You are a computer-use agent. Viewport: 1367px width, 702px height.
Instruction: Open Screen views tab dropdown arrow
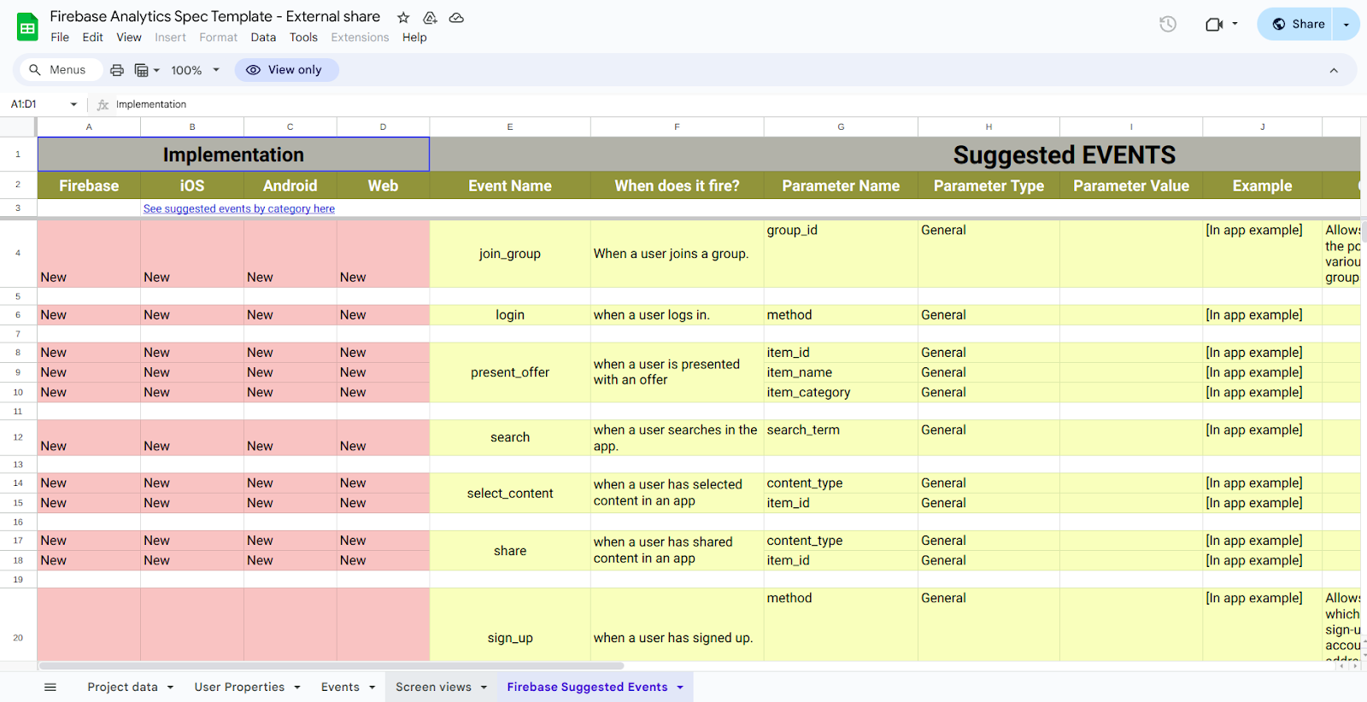(x=484, y=687)
